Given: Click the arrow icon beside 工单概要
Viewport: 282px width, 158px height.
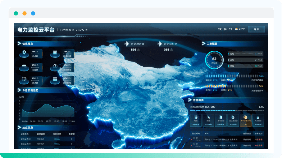Looking at the screenshot, I should click(x=204, y=43).
